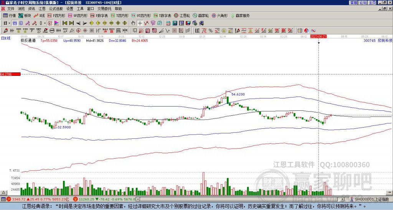The image size is (393, 210).
Task: Click the 客服 button in title bar
Action: tap(353, 3)
